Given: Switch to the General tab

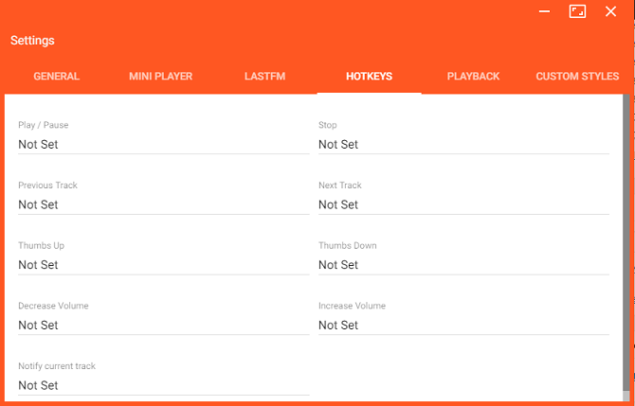Looking at the screenshot, I should [57, 77].
